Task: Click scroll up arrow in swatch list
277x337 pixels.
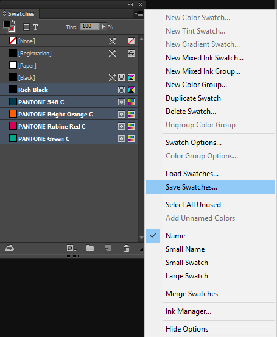Action: tap(141, 39)
